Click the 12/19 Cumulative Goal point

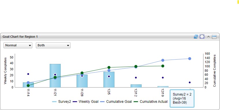coord(163,60)
